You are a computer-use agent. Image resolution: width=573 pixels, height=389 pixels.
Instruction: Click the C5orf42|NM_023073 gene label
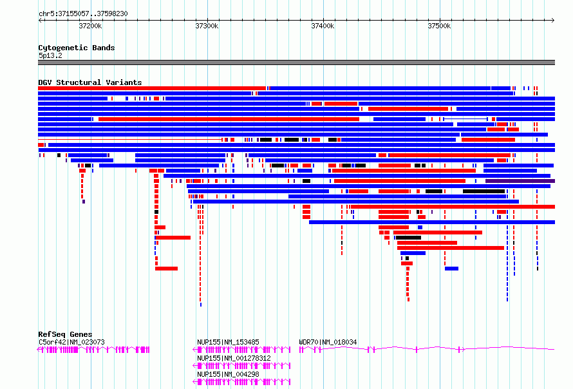click(71, 342)
